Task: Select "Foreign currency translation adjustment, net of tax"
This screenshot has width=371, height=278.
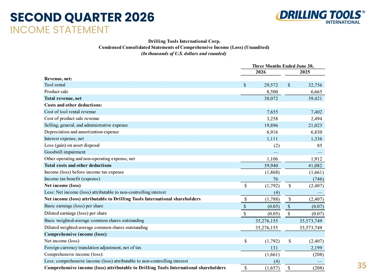Action: pyautogui.click(x=92, y=248)
